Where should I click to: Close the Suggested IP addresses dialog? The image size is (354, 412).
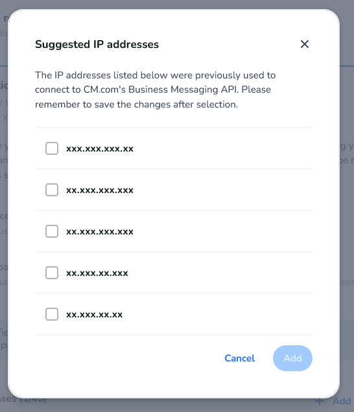(x=305, y=44)
